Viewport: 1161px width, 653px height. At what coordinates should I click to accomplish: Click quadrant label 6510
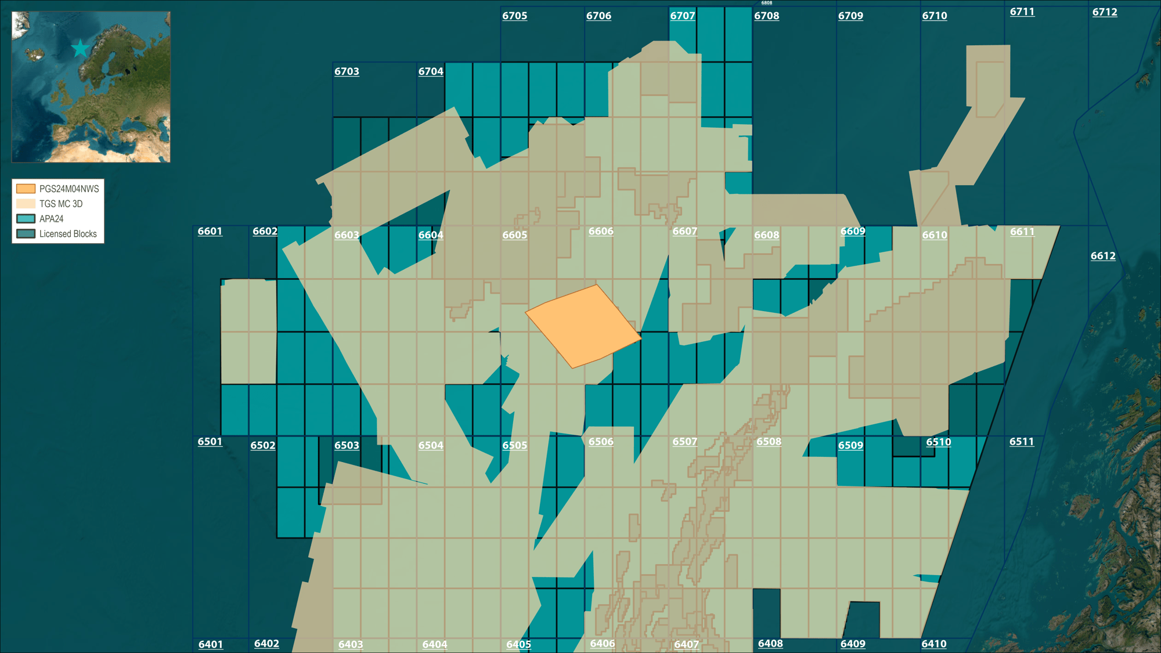938,442
